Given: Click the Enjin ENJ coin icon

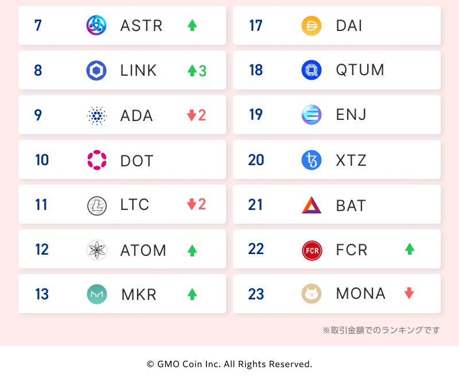Looking at the screenshot, I should (x=312, y=115).
